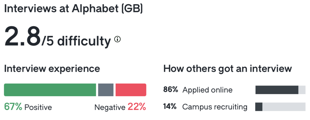Click the green Positive bar segment
310x120 pixels.
click(50, 90)
